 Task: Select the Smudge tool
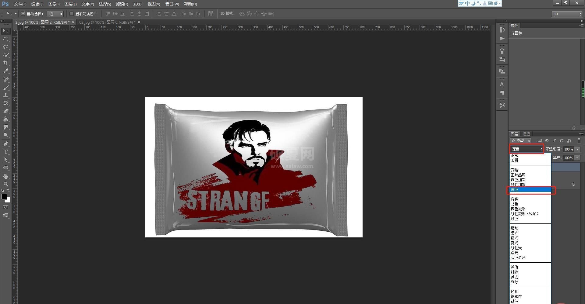coord(6,127)
